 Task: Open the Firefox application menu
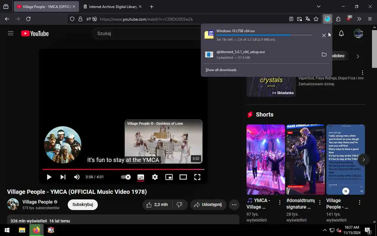pos(370,19)
